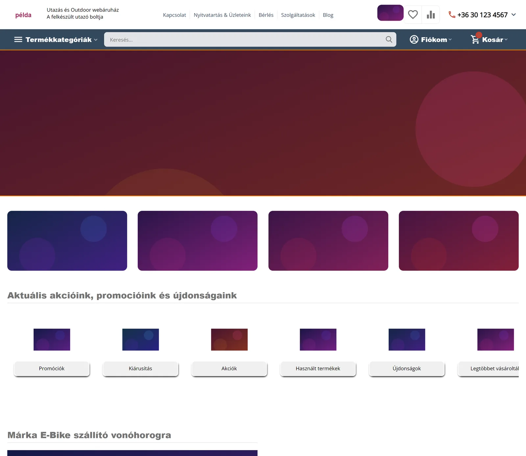Focus the Keresés search input field
The image size is (526, 456).
click(250, 39)
